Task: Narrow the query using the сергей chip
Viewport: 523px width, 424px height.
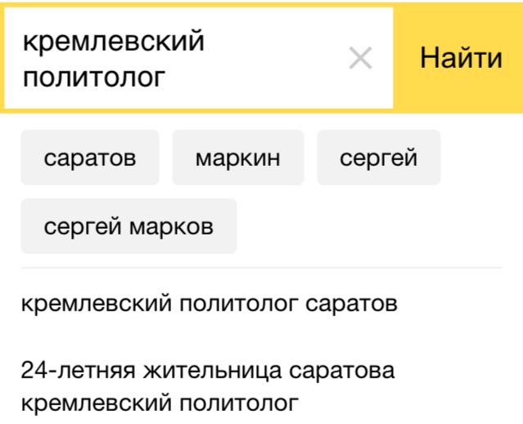Action: [378, 158]
